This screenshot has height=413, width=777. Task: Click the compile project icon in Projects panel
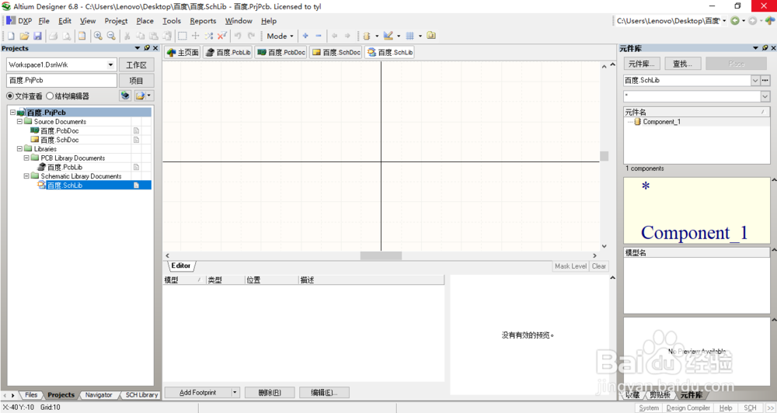(x=125, y=95)
